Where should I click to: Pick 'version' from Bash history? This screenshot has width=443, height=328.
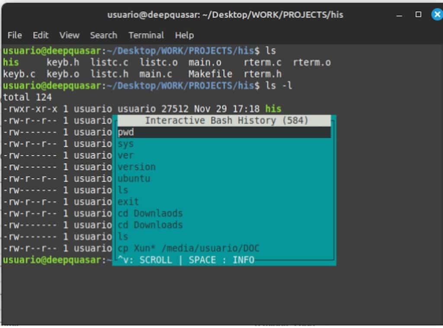[x=137, y=167]
